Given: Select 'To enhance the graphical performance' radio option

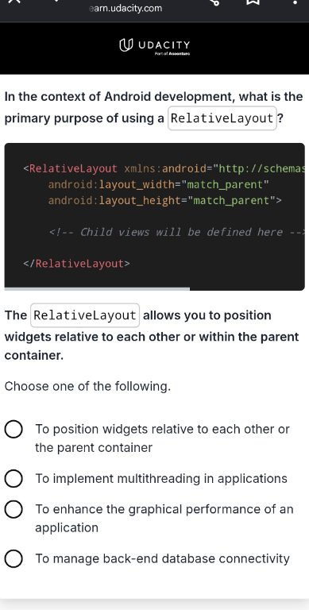Looking at the screenshot, I should (14, 509).
